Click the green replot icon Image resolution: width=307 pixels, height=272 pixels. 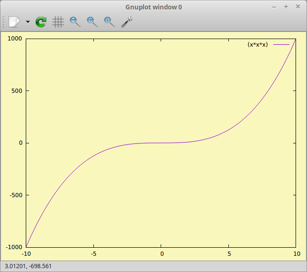[41, 21]
